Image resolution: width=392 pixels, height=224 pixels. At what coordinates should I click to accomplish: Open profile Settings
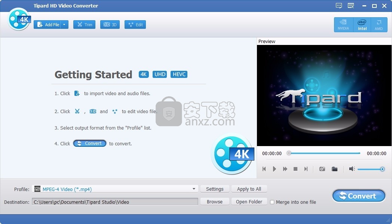[x=215, y=189]
